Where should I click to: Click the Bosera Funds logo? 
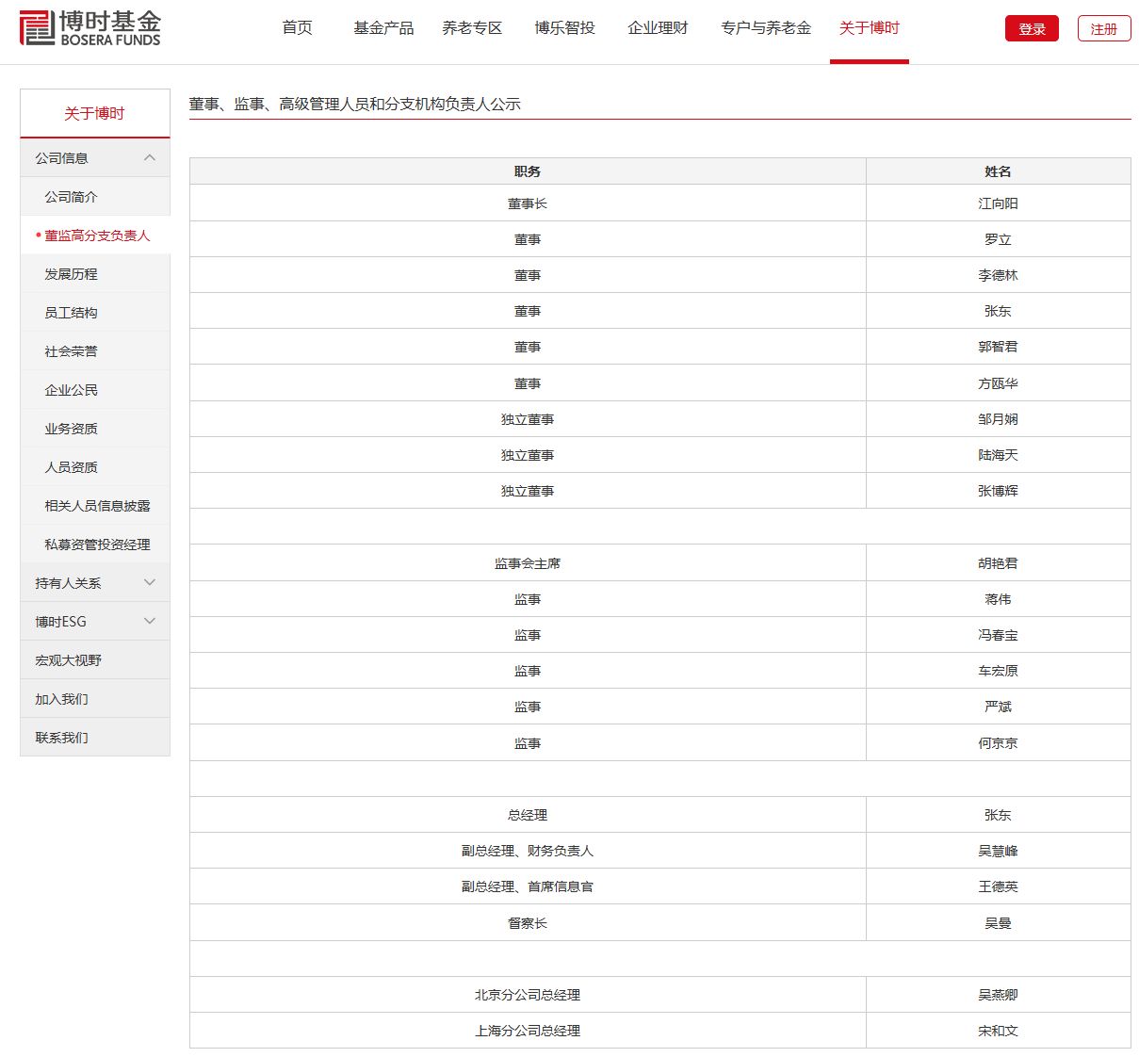(x=90, y=28)
